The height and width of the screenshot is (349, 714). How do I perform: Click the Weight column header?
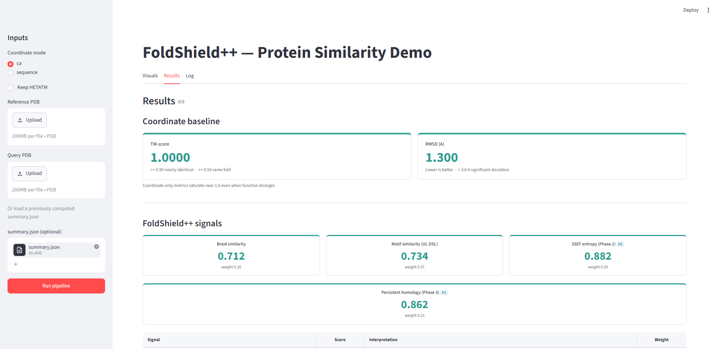(x=661, y=340)
